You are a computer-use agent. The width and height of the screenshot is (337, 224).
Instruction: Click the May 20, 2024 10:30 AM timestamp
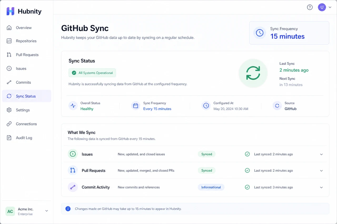coord(231,109)
